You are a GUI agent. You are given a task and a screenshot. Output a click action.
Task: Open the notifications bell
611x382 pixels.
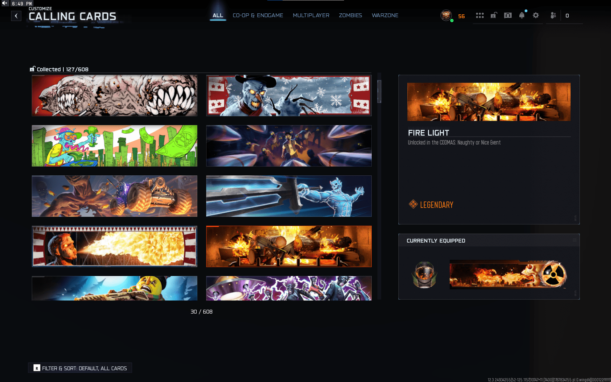522,15
